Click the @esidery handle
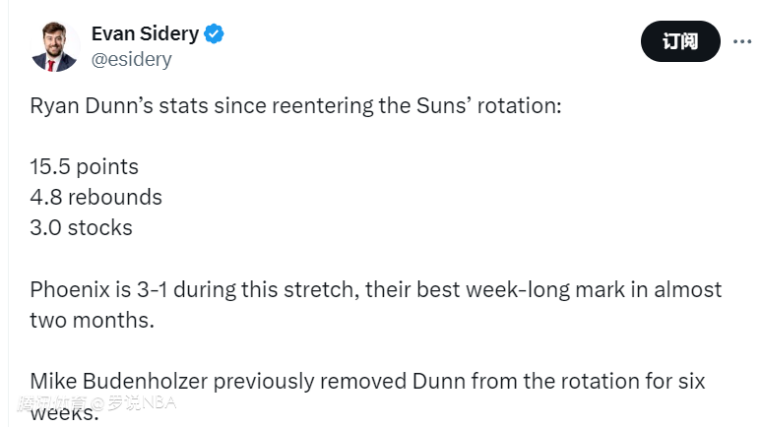 132,59
